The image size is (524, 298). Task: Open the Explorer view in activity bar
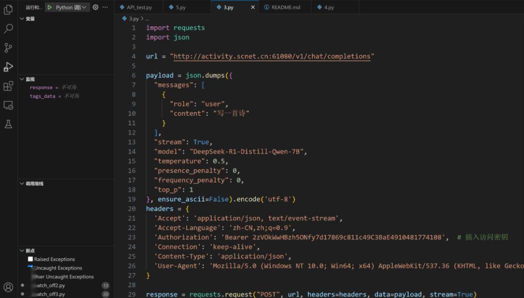click(x=8, y=10)
